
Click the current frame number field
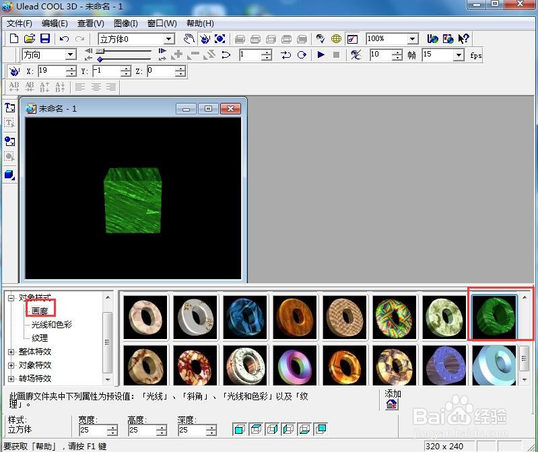pos(250,55)
